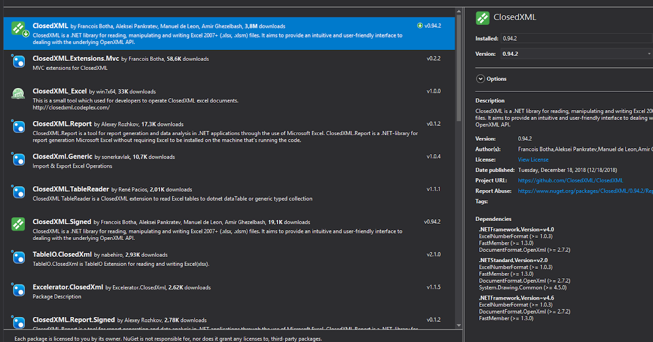
Task: Expand the Options section
Action: coord(480,79)
